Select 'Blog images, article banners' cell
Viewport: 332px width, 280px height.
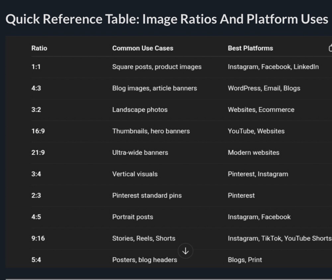155,88
